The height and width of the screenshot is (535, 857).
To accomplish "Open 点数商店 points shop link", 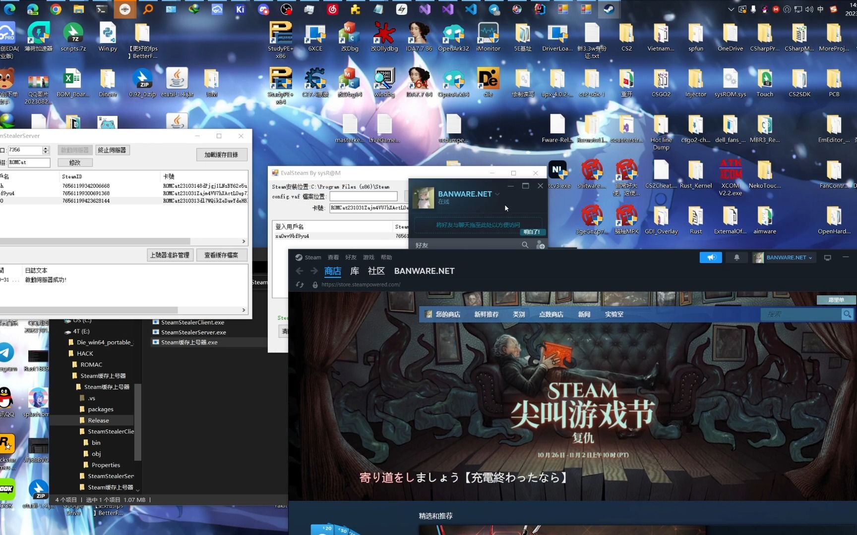I will (551, 314).
